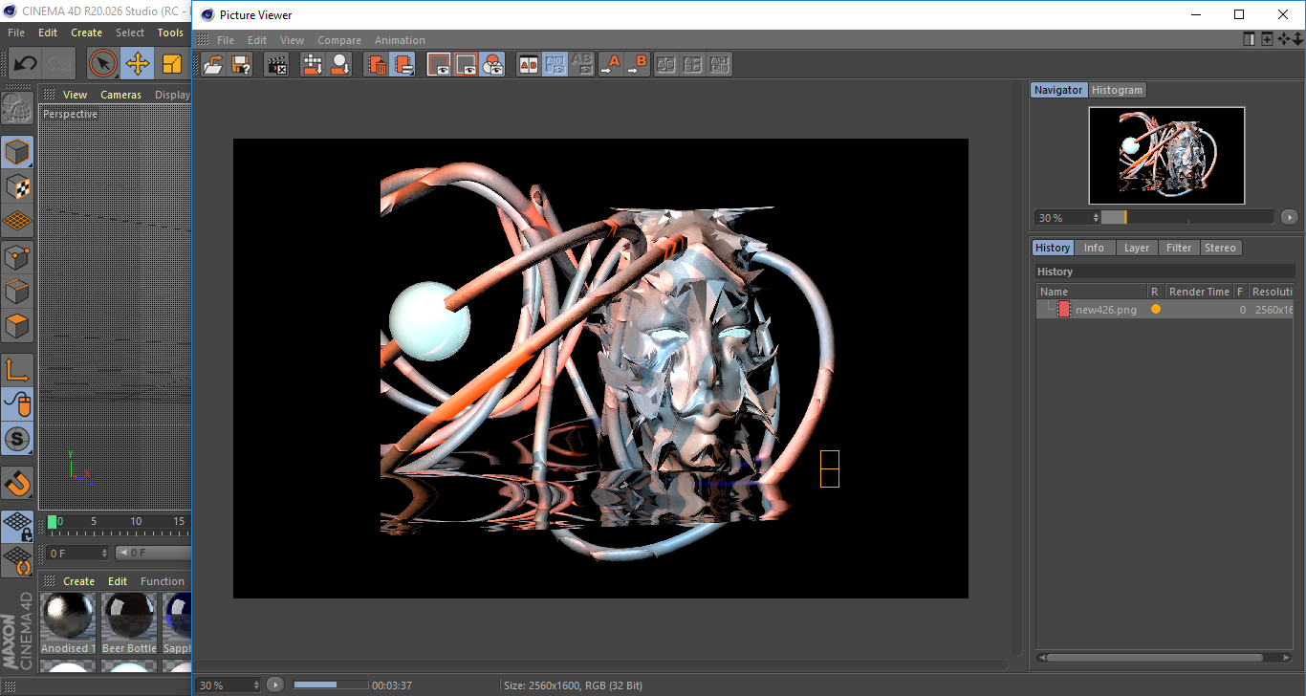Switch to the Info tab
The width and height of the screenshot is (1306, 696).
[x=1094, y=248]
